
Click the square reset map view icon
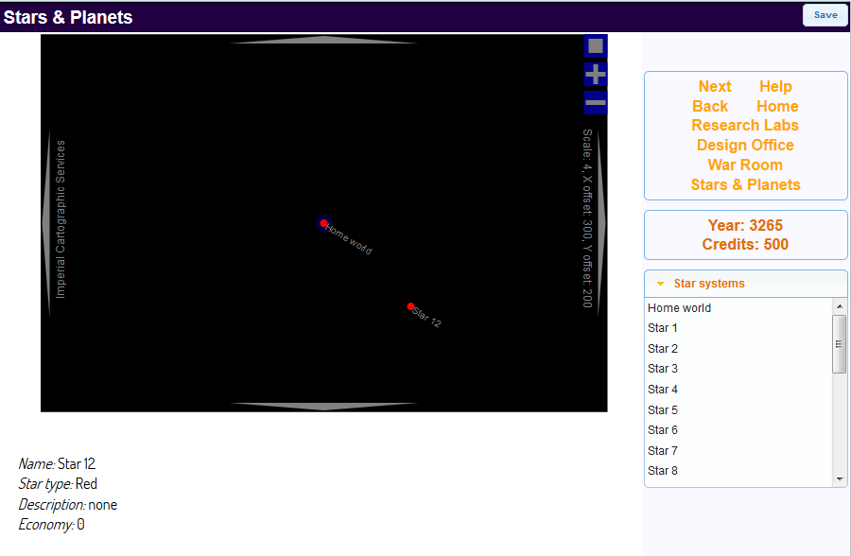click(x=595, y=46)
